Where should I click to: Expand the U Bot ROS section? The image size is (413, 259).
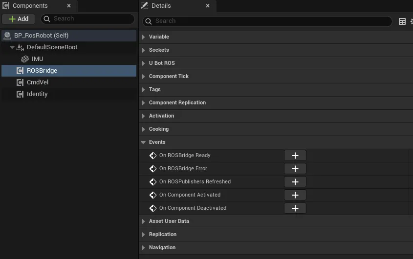tap(143, 63)
